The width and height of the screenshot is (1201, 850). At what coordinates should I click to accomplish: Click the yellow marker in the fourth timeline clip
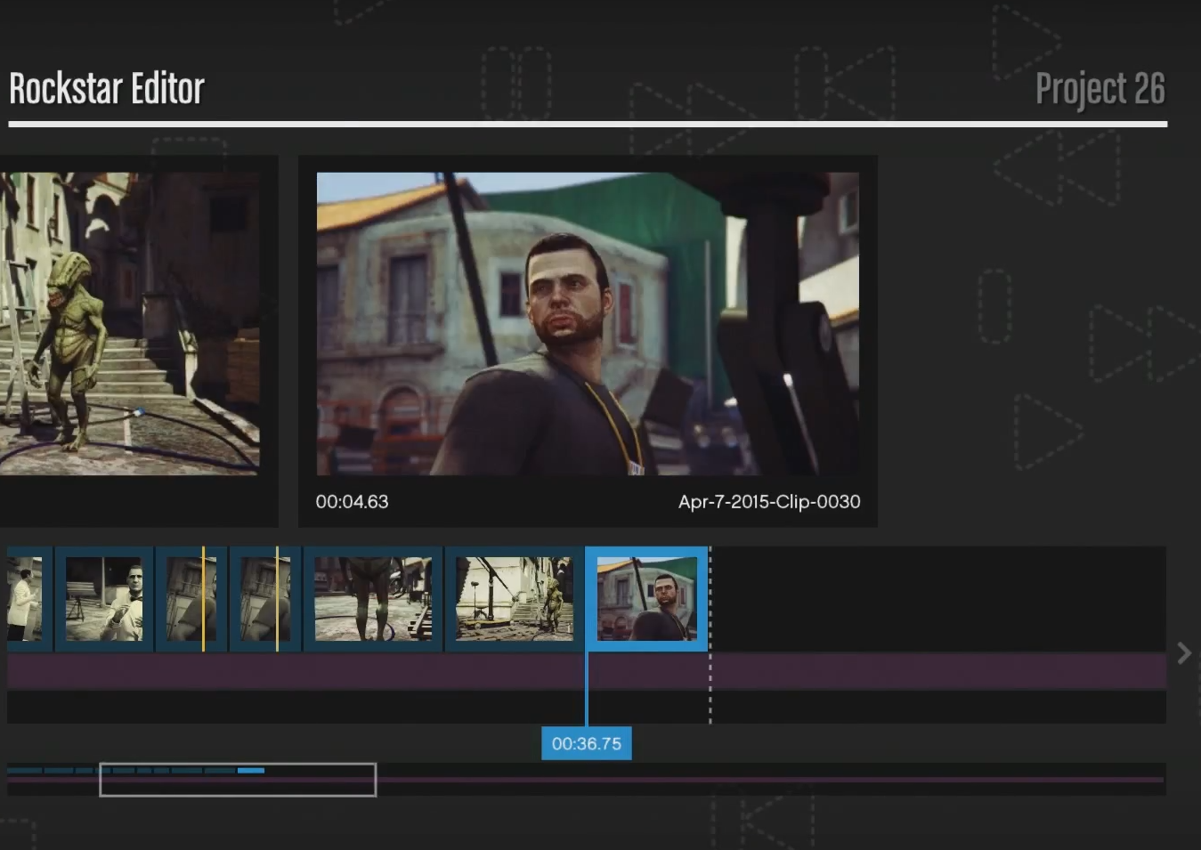pyautogui.click(x=276, y=598)
